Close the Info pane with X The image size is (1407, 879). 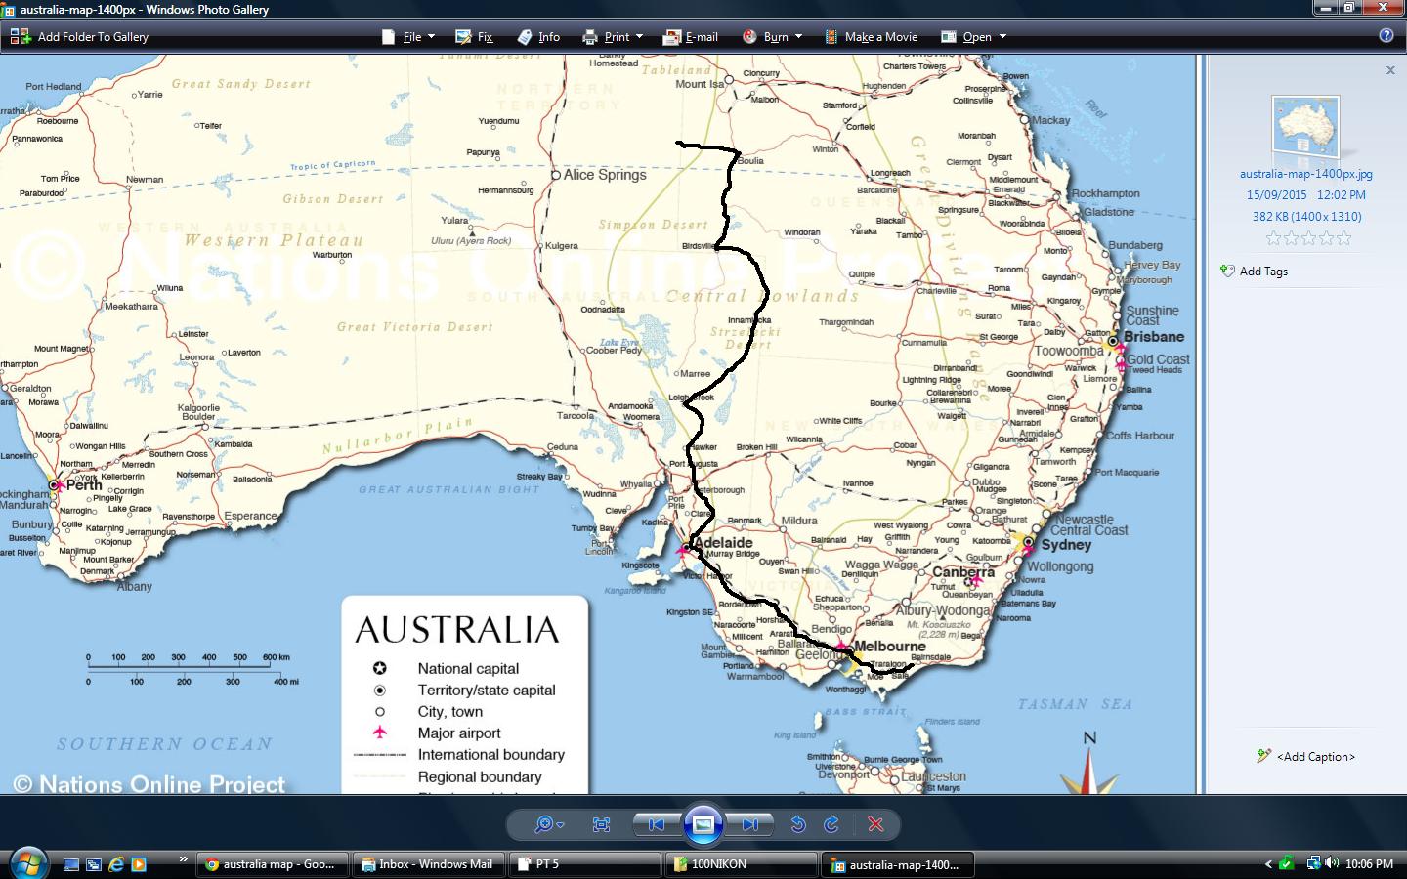[x=1390, y=70]
